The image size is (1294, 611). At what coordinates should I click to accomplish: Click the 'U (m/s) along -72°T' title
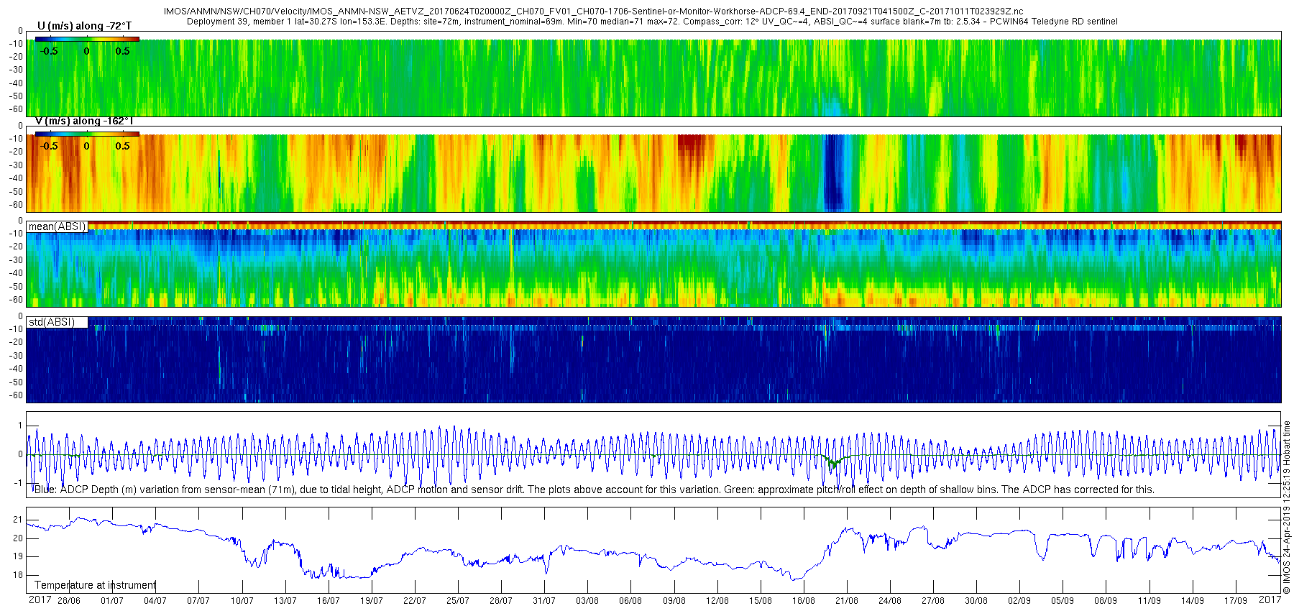coord(84,26)
